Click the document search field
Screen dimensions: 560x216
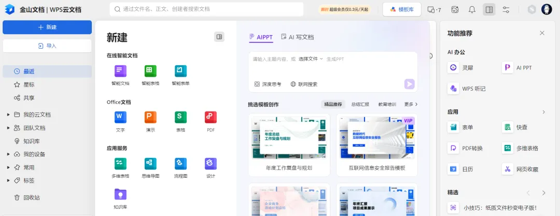(206, 9)
